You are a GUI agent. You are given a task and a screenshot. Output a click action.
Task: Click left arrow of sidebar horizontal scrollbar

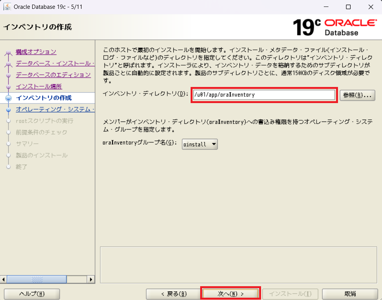(3, 279)
